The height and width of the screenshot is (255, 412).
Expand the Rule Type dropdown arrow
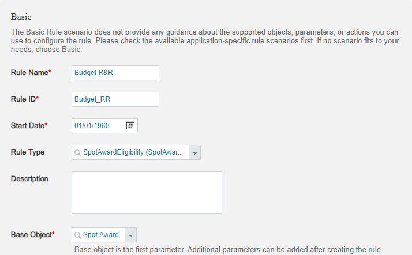(194, 152)
